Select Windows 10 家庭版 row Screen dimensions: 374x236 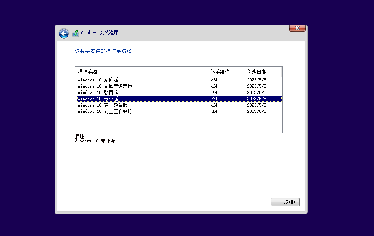[x=179, y=80]
